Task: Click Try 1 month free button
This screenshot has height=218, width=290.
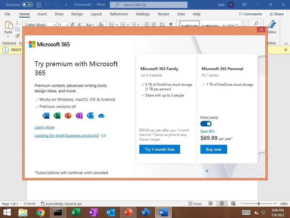Action: coord(160,149)
